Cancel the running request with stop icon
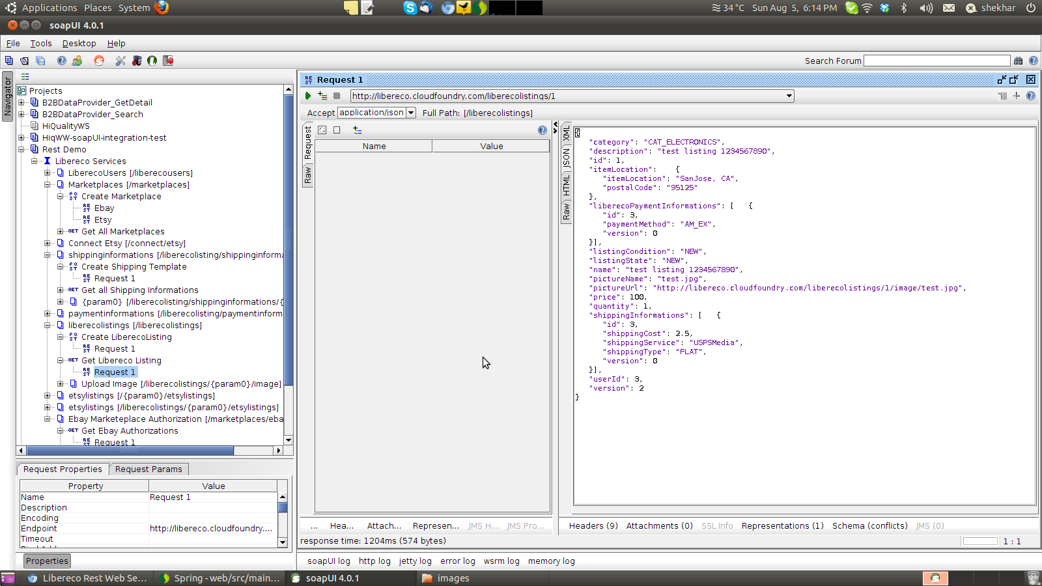 coord(337,96)
